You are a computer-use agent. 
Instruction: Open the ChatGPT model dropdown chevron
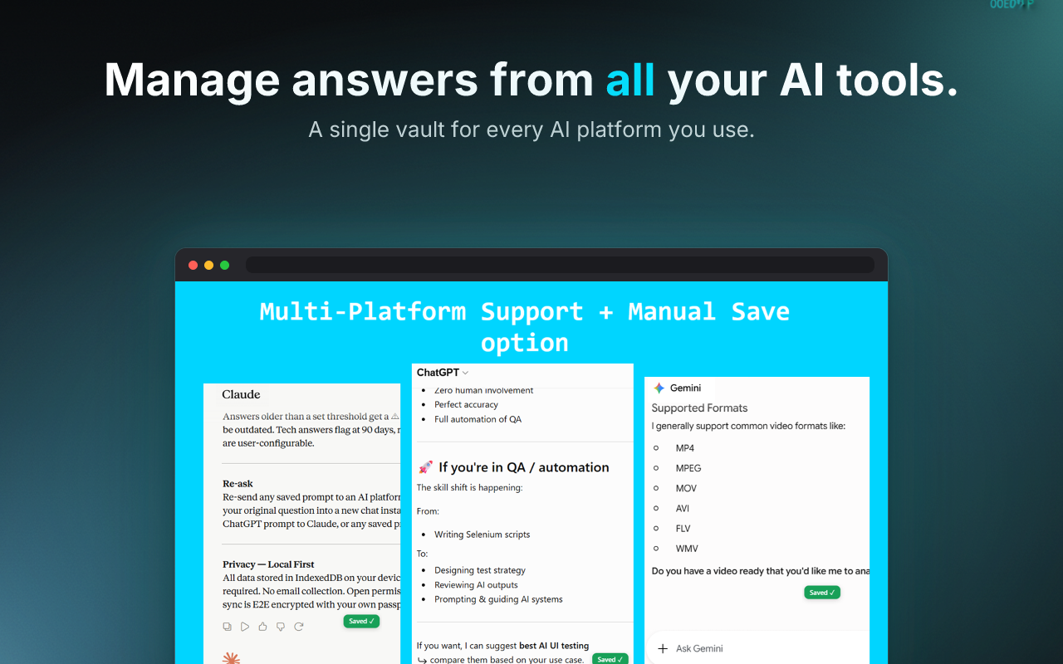(465, 373)
